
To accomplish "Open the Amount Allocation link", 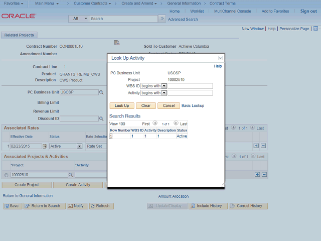I will tap(174, 196).
